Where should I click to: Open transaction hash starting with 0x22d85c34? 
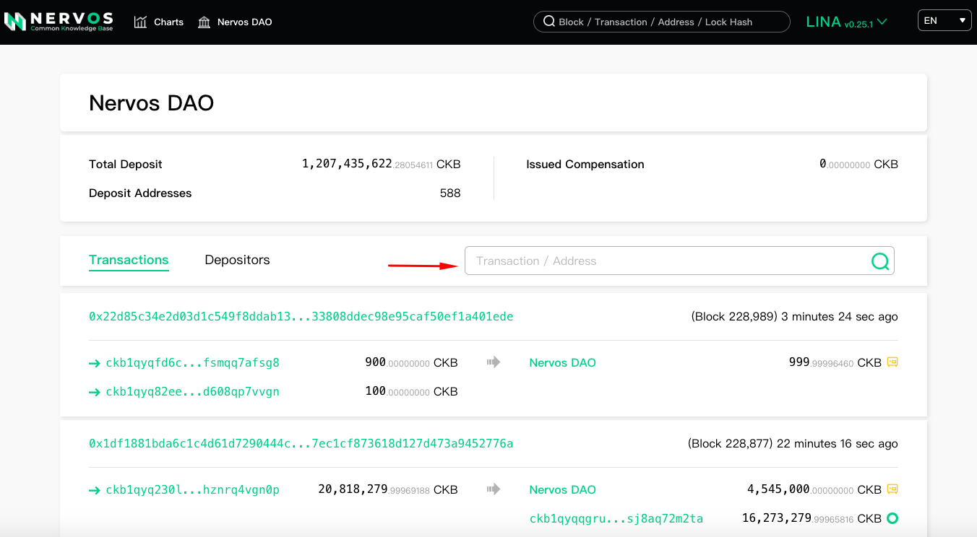tap(301, 316)
